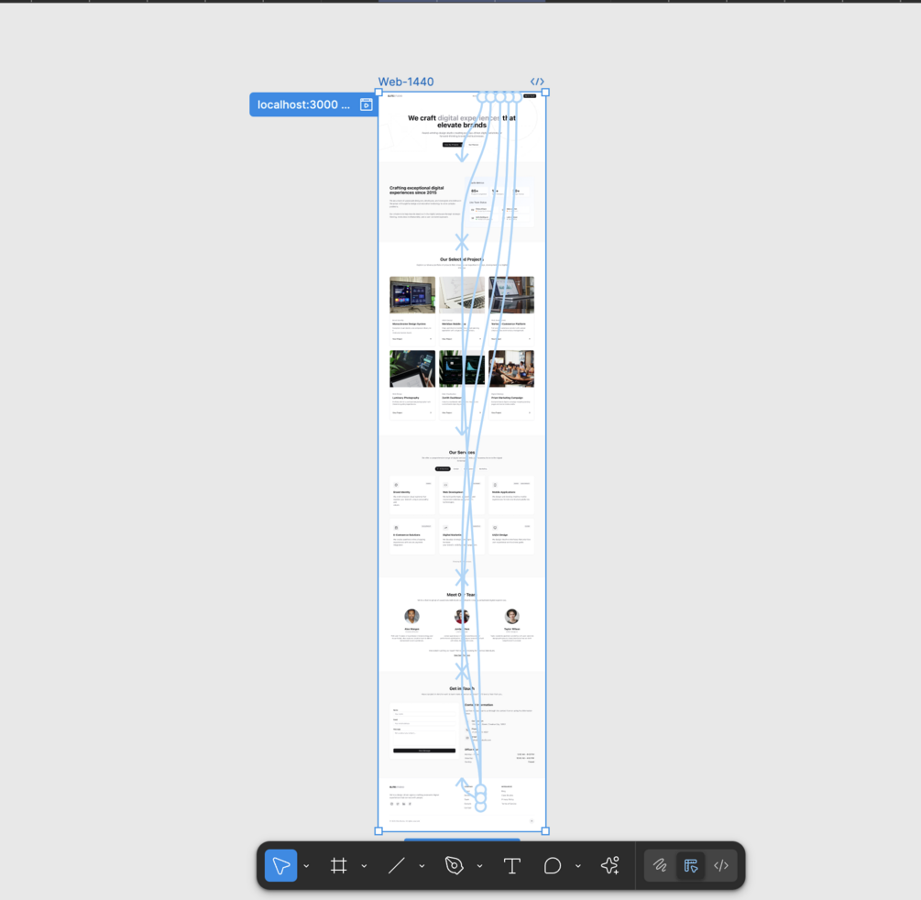Switch to Design mode toggle
This screenshot has height=900, width=921.
[691, 865]
